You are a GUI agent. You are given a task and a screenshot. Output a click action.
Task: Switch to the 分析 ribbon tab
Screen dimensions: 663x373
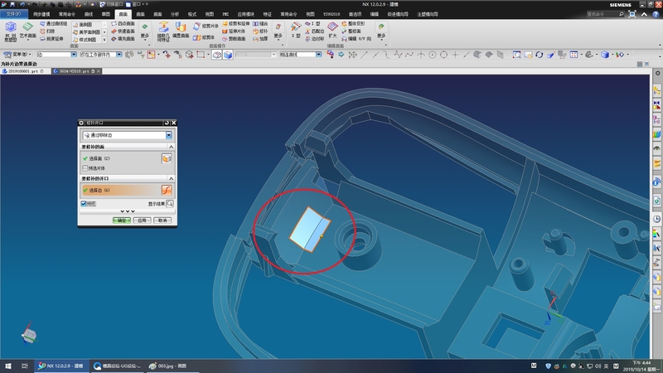point(175,14)
